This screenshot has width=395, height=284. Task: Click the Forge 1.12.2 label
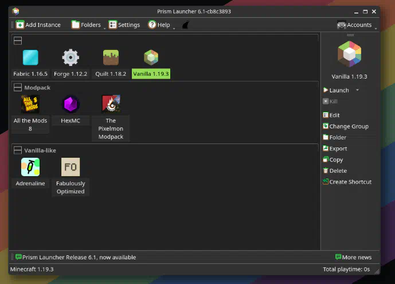coord(71,74)
